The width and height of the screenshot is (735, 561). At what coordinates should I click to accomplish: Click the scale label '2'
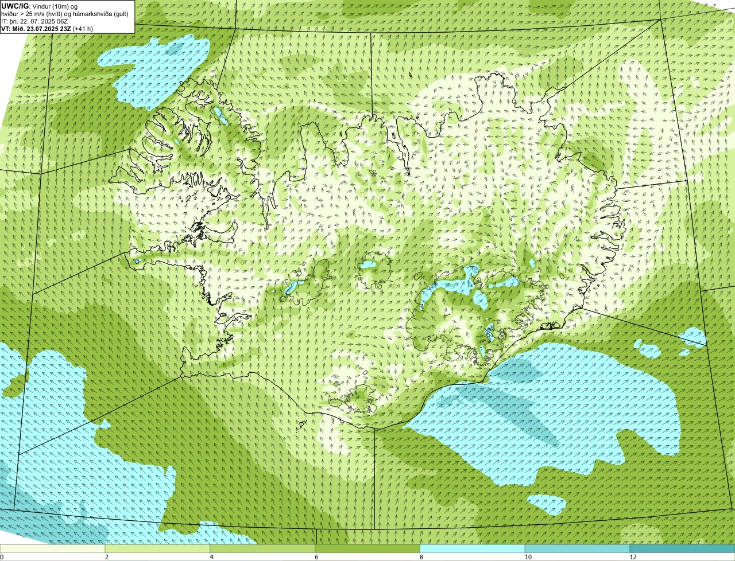(x=107, y=557)
